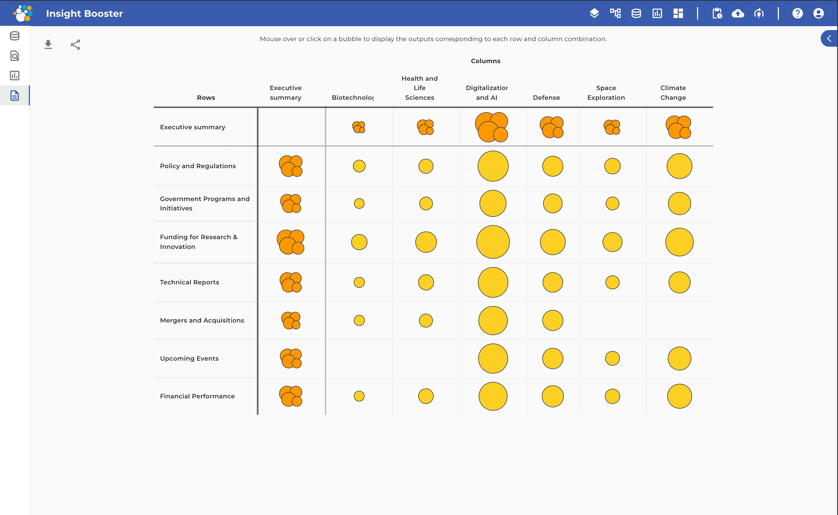
Task: Open the help question mark icon
Action: (x=797, y=13)
